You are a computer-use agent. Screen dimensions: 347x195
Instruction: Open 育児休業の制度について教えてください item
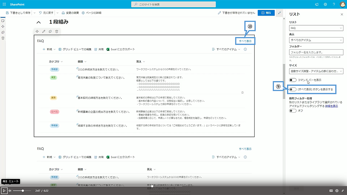click(x=101, y=78)
